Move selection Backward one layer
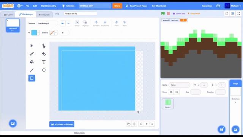Screen dimensions: 243x137 click(x=105, y=24)
